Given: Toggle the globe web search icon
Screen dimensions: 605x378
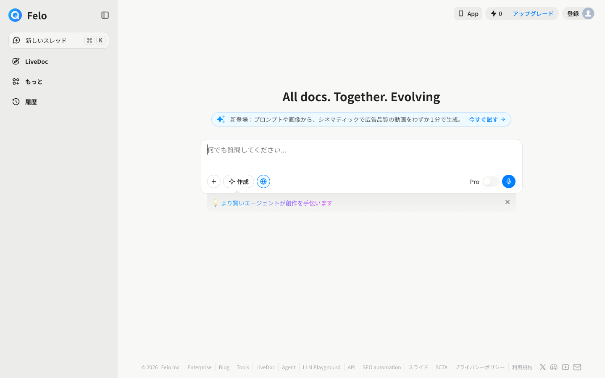Looking at the screenshot, I should click(x=263, y=181).
